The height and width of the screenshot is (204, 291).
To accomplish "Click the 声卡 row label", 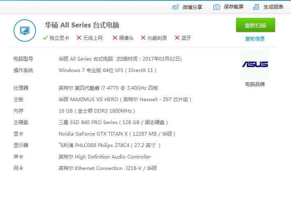I will coord(18,157).
